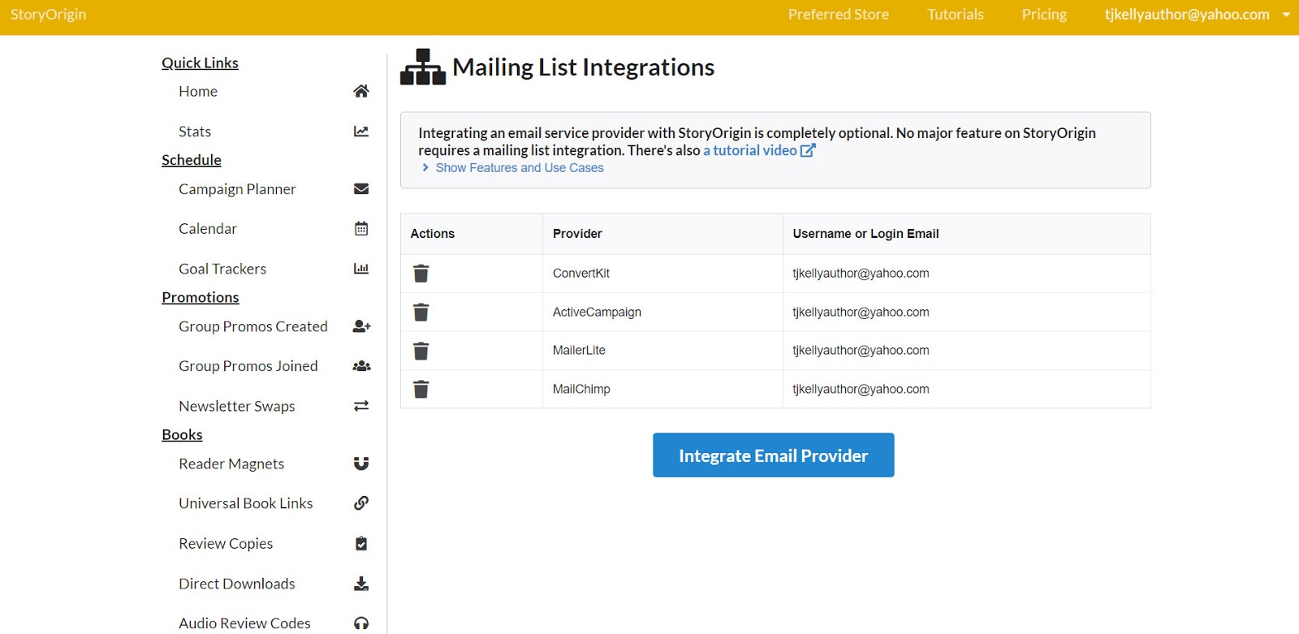Click the Review Copies clipboard icon
This screenshot has height=634, width=1299.
[361, 544]
